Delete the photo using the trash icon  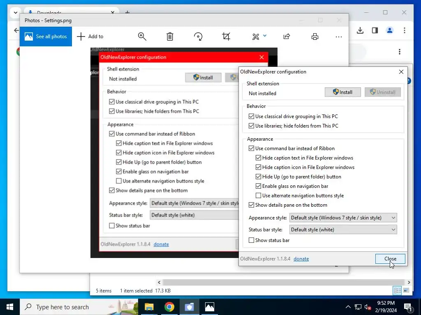(170, 37)
